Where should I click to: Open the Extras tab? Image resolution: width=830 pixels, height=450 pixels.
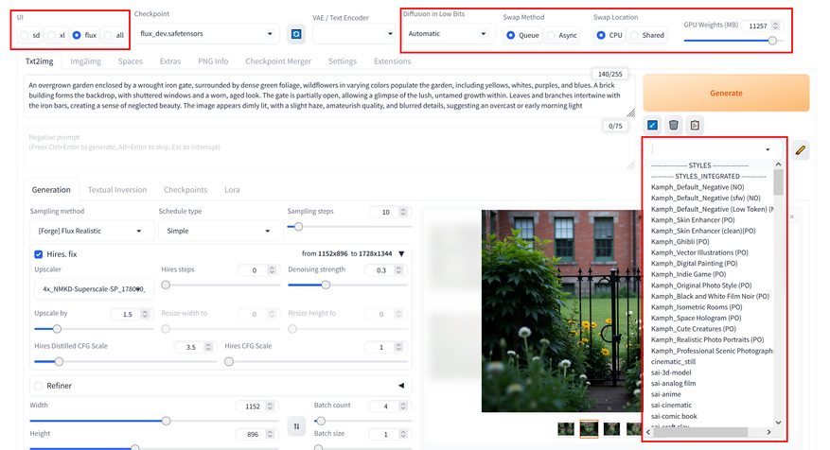[x=170, y=61]
